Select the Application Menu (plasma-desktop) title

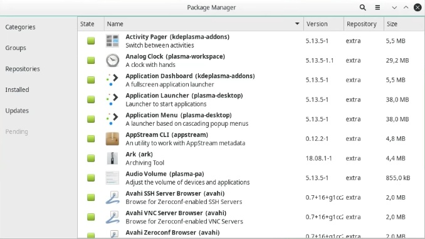click(179, 115)
